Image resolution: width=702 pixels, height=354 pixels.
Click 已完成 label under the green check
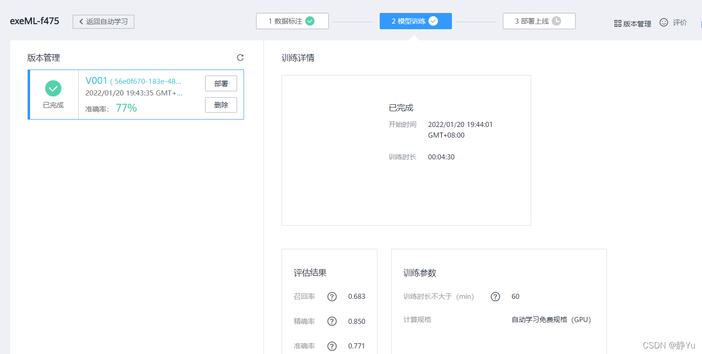click(53, 105)
